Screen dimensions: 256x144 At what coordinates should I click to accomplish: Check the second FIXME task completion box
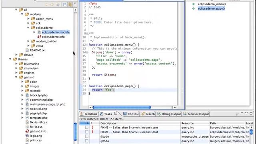(x=87, y=132)
